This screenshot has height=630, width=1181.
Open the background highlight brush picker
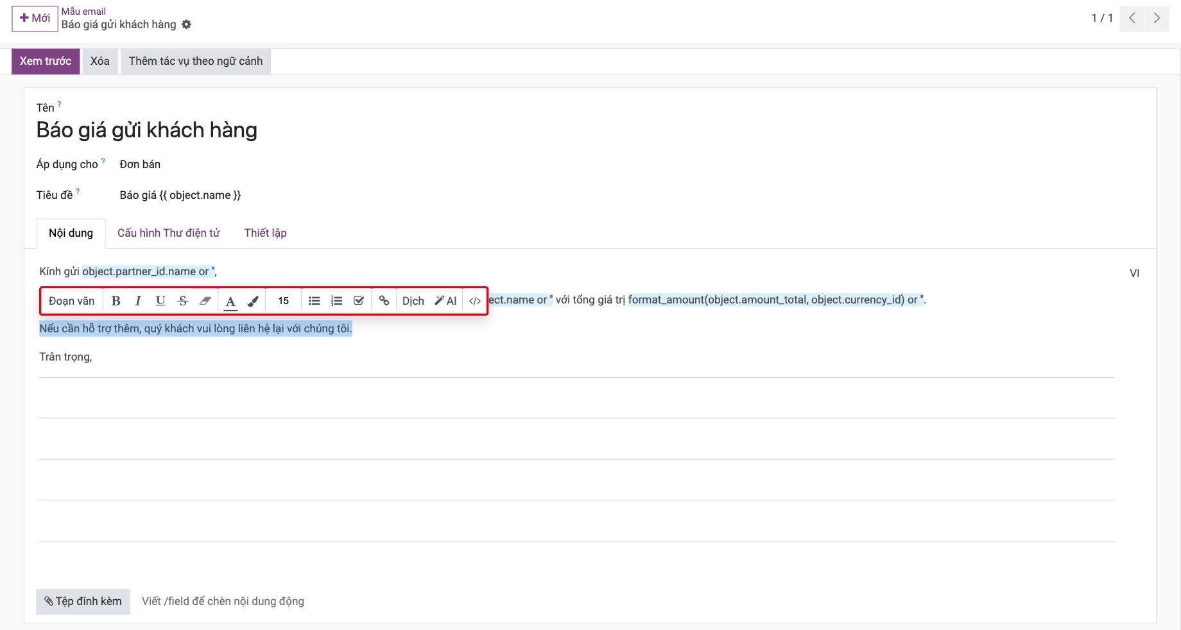253,301
